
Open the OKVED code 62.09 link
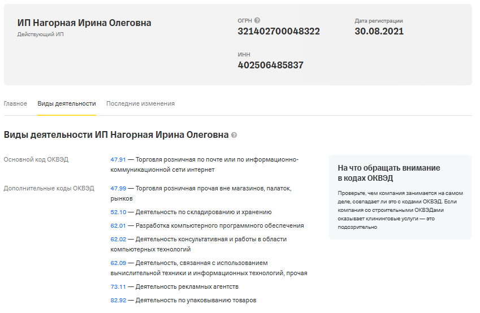click(x=118, y=263)
